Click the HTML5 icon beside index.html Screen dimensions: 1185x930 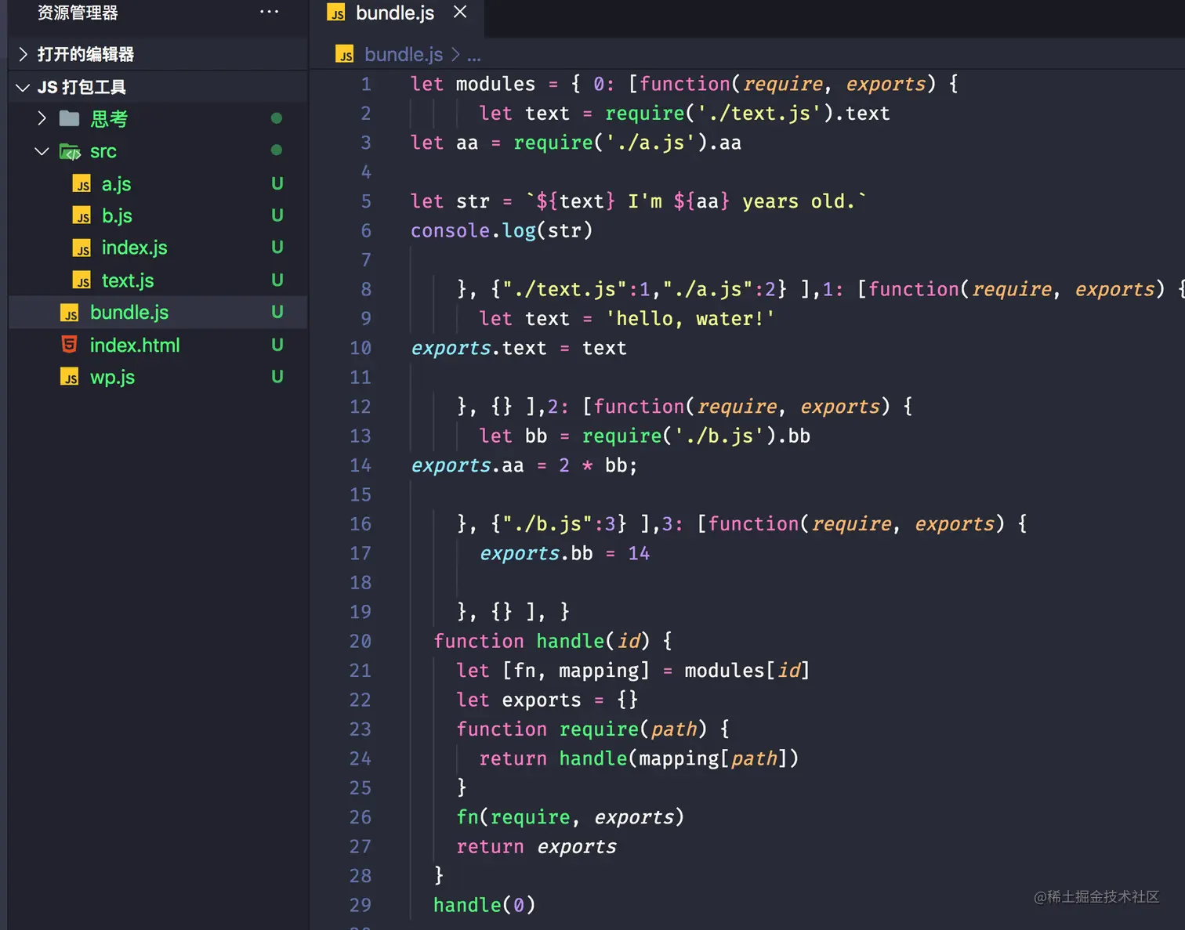click(x=70, y=345)
